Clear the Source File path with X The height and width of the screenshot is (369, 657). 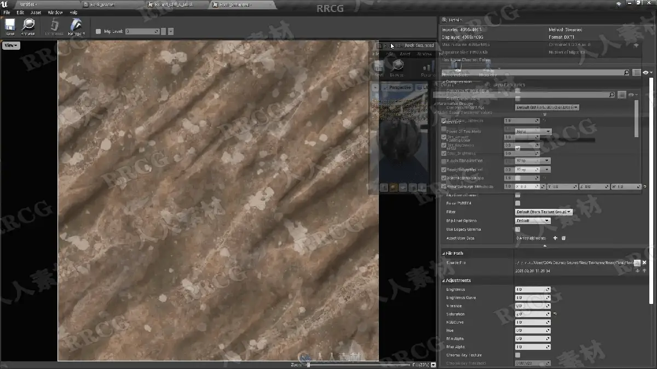coord(644,263)
